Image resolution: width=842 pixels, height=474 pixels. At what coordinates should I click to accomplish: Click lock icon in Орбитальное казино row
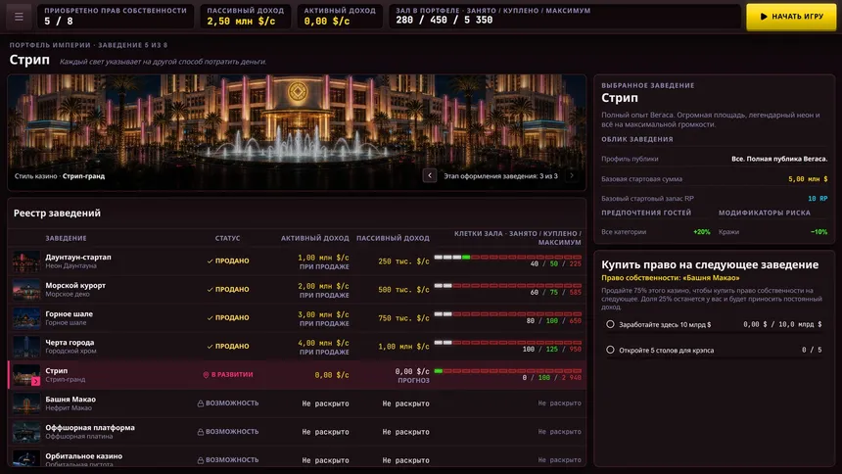point(201,460)
